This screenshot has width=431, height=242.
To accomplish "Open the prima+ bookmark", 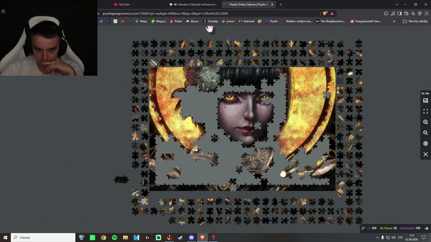I will pos(228,21).
